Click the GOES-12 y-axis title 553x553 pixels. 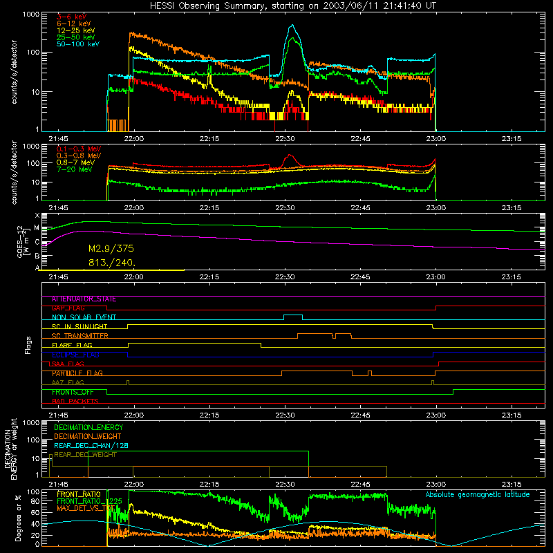(23, 241)
